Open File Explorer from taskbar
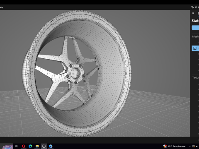 click(x=37, y=146)
